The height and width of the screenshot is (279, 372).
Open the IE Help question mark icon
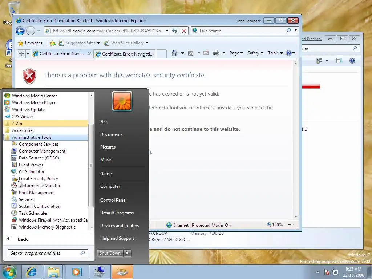(x=289, y=53)
